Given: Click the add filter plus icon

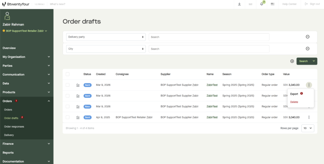Looking at the screenshot, I should 292,61.
